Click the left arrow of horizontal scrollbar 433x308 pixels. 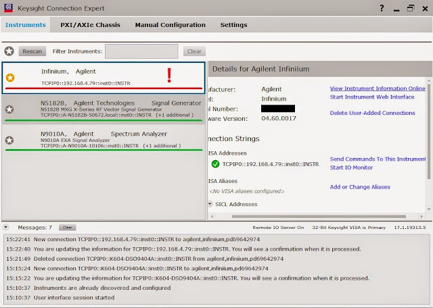click(x=212, y=216)
